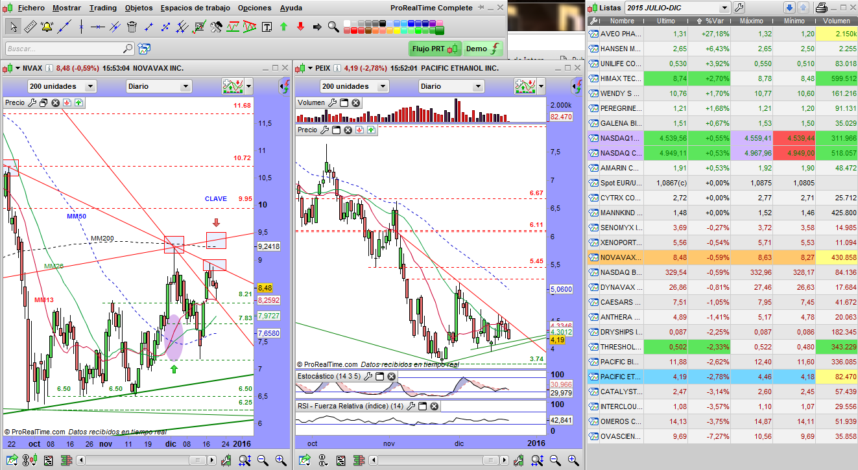Pick the green up arrow drawing tool
The width and height of the screenshot is (858, 470).
[283, 27]
